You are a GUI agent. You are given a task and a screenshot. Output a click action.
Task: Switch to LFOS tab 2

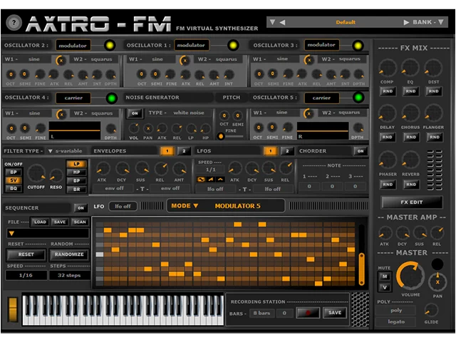click(287, 151)
